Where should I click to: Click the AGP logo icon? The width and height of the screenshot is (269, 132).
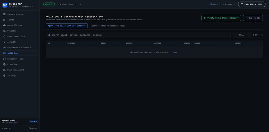point(5,5)
